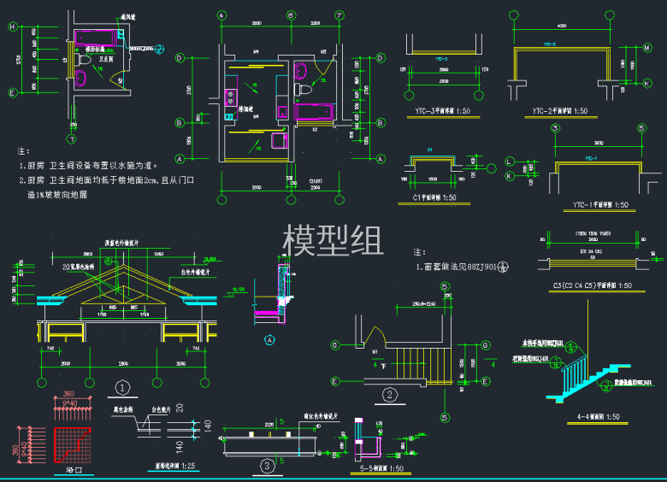
Task: Select the cyan "C1" window label
Action: click(429, 150)
